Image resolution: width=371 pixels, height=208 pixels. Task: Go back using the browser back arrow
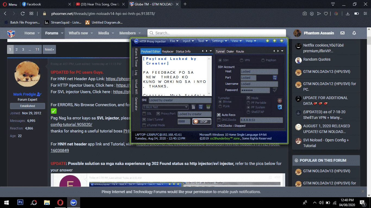[x=5, y=14]
